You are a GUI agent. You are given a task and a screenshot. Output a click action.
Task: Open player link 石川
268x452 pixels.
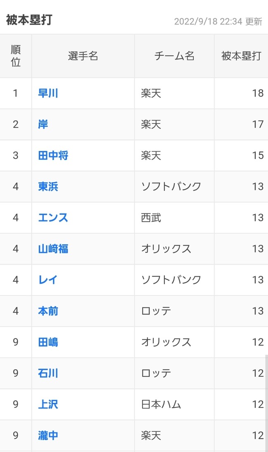pos(48,373)
